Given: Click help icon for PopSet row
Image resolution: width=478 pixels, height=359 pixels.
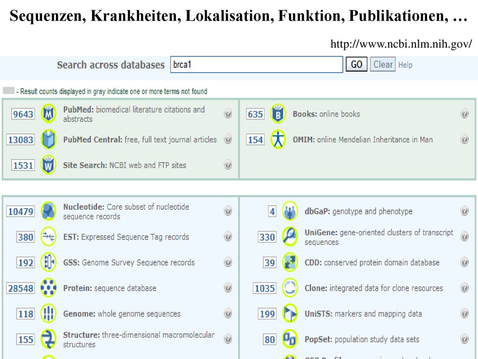Looking at the screenshot, I should (x=464, y=339).
